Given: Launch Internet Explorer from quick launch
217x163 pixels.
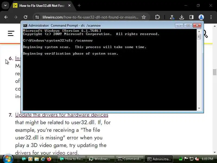Looking at the screenshot, I should pyautogui.click(x=43, y=159).
